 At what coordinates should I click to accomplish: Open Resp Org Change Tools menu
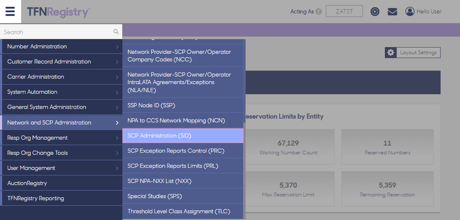[62, 153]
